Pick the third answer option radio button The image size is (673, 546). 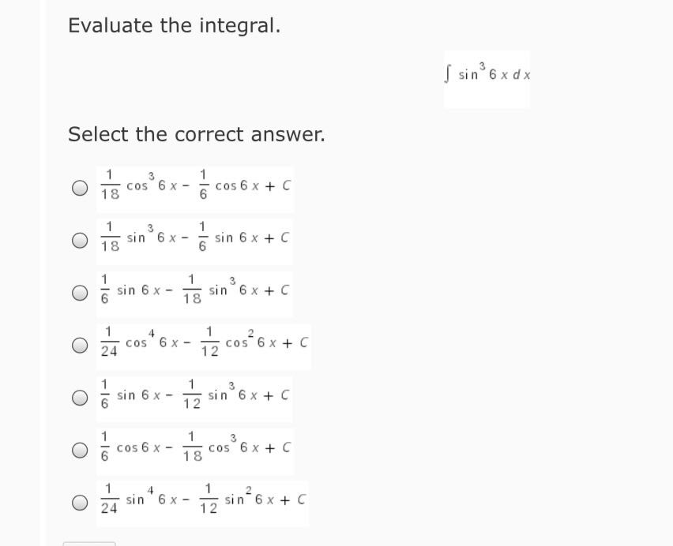coord(79,293)
